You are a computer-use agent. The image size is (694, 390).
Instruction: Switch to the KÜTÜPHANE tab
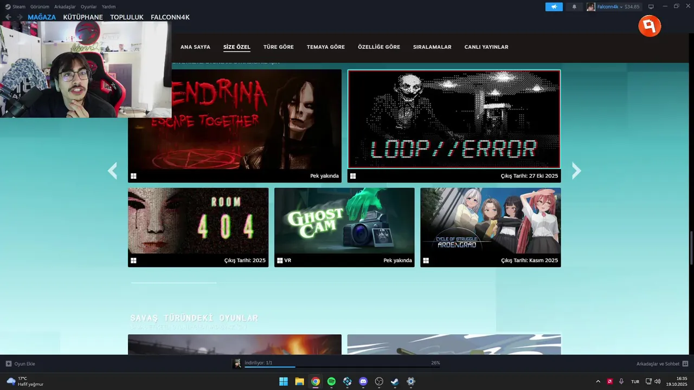click(83, 17)
